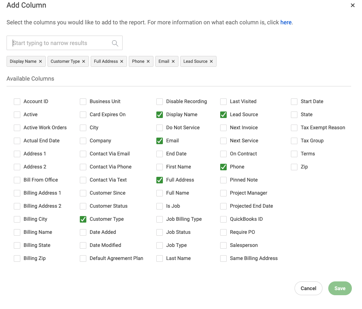Screen dimensions: 362x309
Task: Save the selected columns
Action: [x=340, y=288]
